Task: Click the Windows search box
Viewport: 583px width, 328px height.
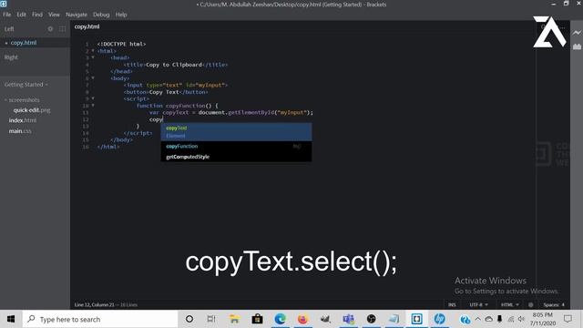Action: point(100,319)
